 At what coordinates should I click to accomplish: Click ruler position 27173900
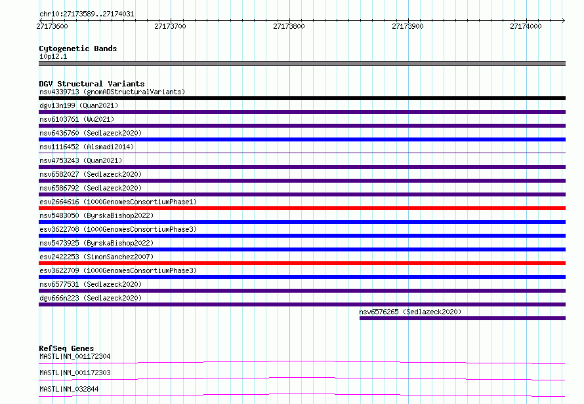[408, 26]
